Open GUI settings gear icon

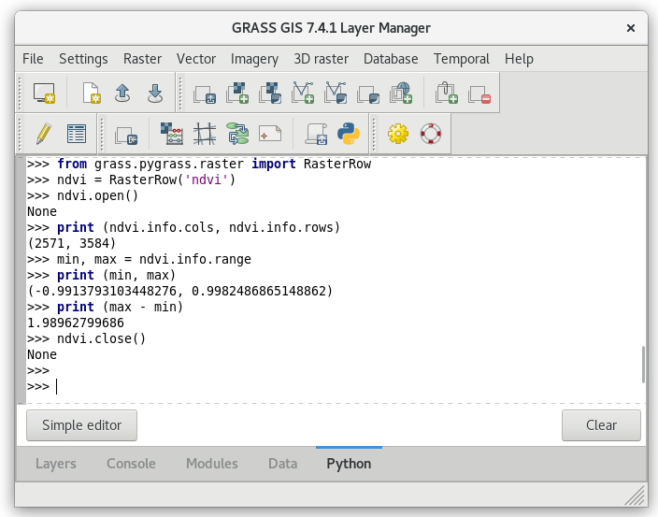point(398,134)
